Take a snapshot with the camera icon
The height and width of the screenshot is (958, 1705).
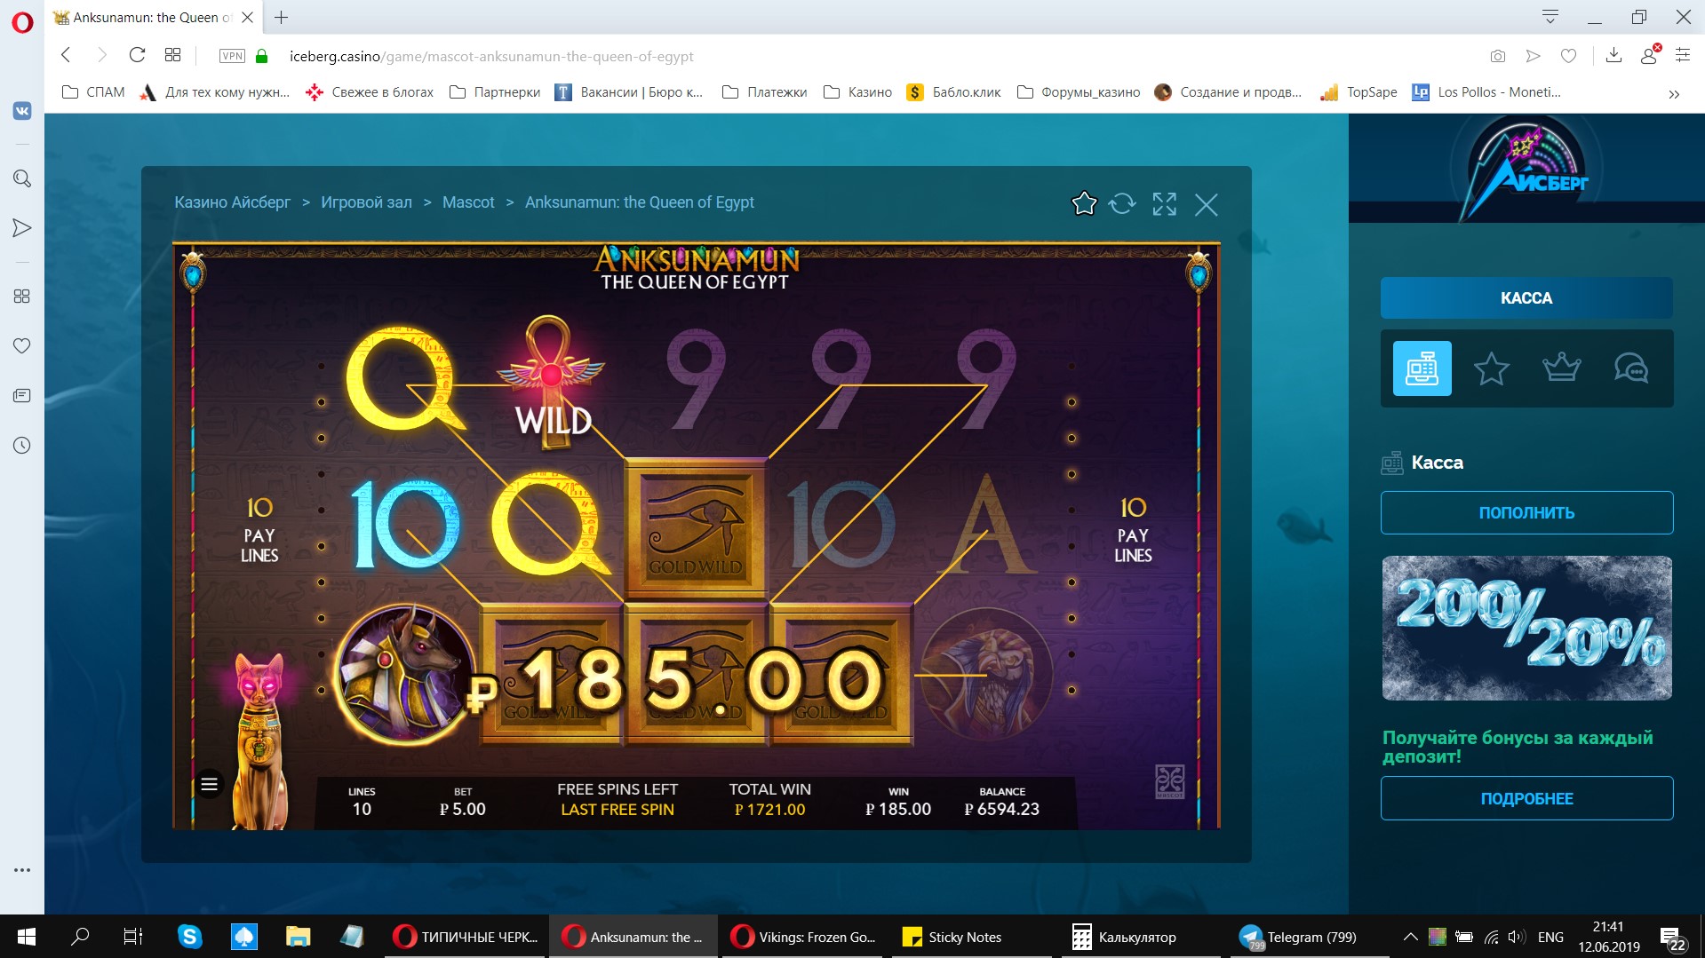(1498, 56)
